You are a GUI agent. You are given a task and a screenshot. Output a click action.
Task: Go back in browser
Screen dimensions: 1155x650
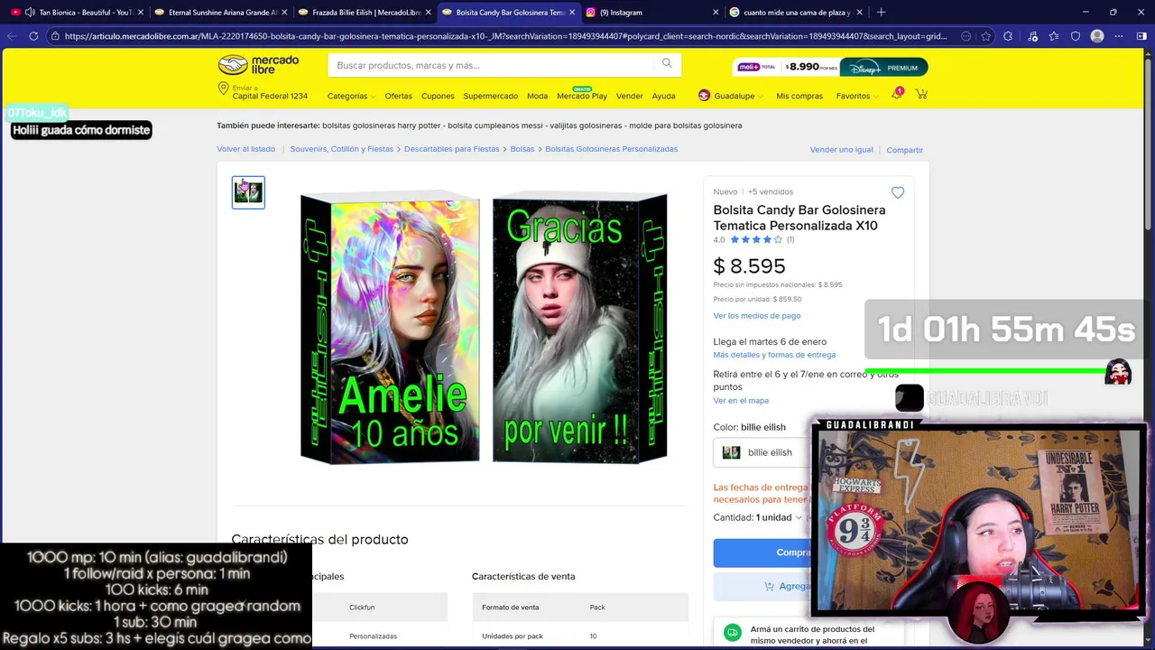[11, 36]
